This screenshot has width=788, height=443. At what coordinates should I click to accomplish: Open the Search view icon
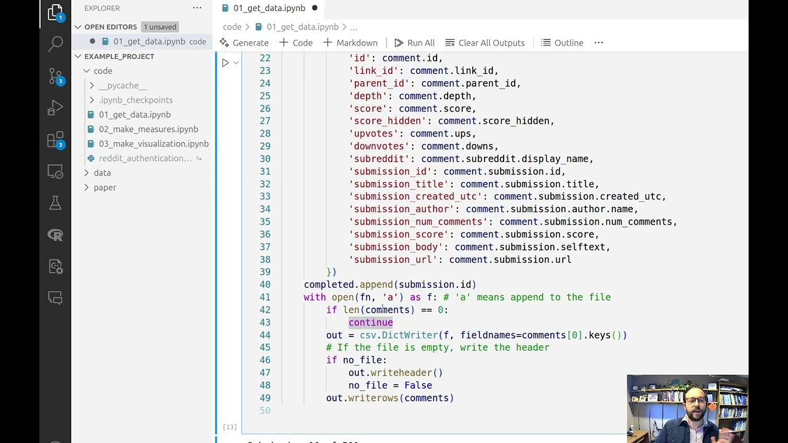click(x=55, y=43)
